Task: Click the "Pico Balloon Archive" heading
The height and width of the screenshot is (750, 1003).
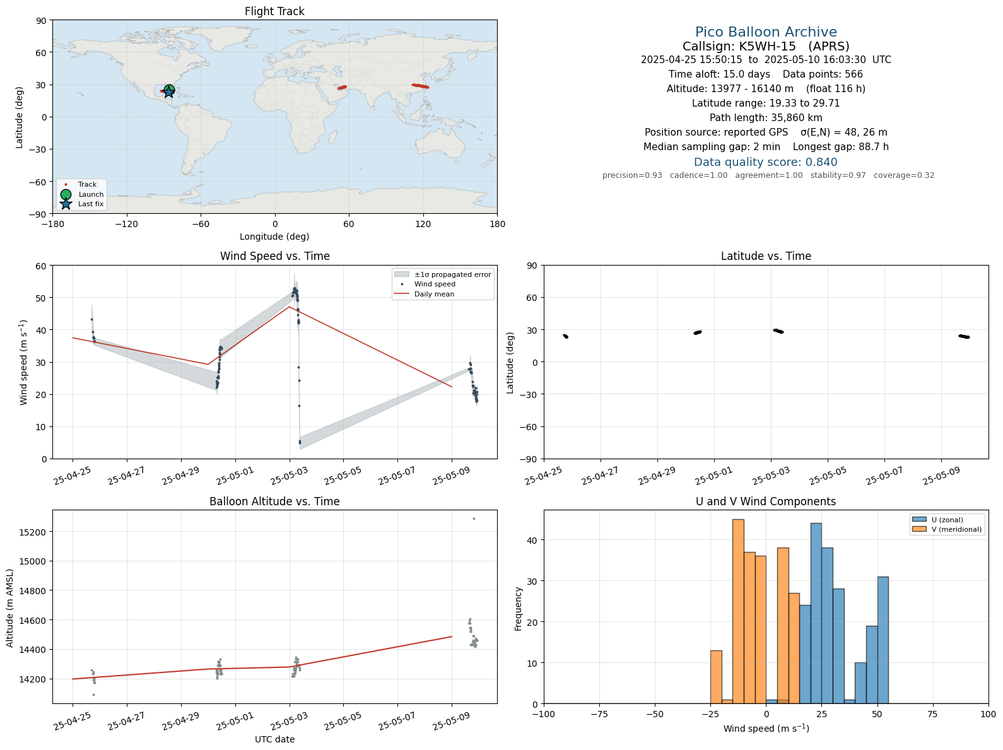Action: point(766,32)
